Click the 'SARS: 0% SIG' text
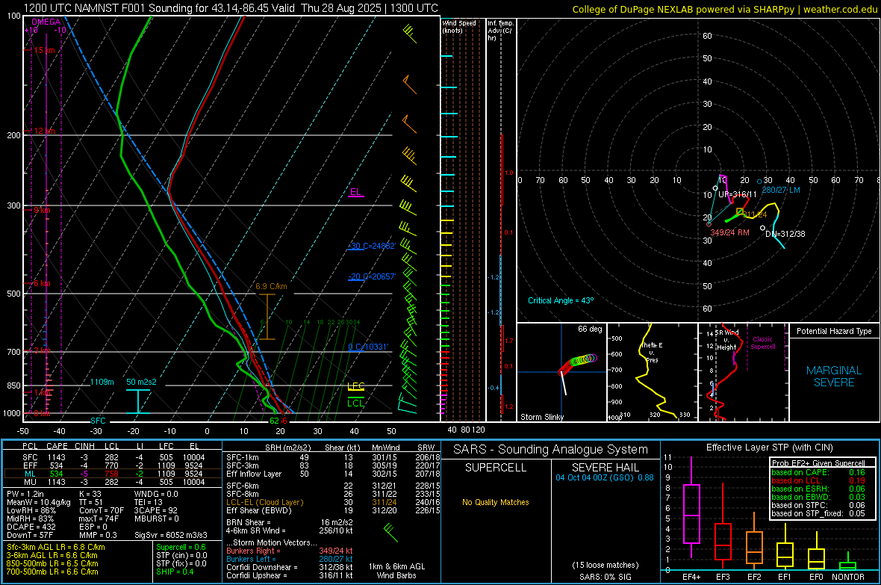Image resolution: width=881 pixels, height=585 pixels. (605, 577)
